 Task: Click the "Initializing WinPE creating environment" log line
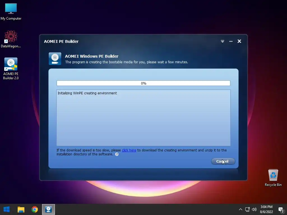point(87,93)
